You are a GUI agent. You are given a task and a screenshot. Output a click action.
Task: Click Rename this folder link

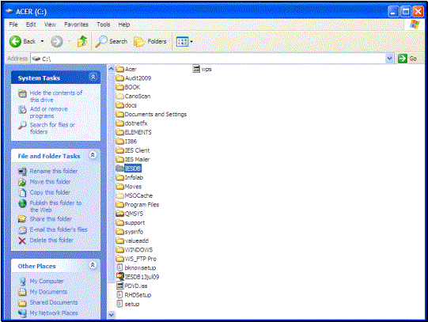54,171
